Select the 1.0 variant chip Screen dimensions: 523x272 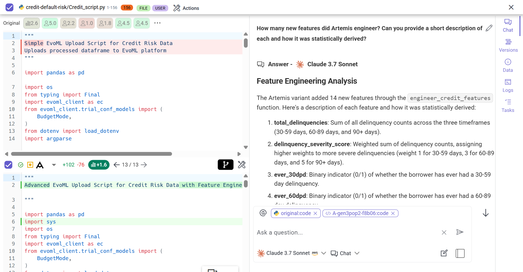(x=87, y=23)
